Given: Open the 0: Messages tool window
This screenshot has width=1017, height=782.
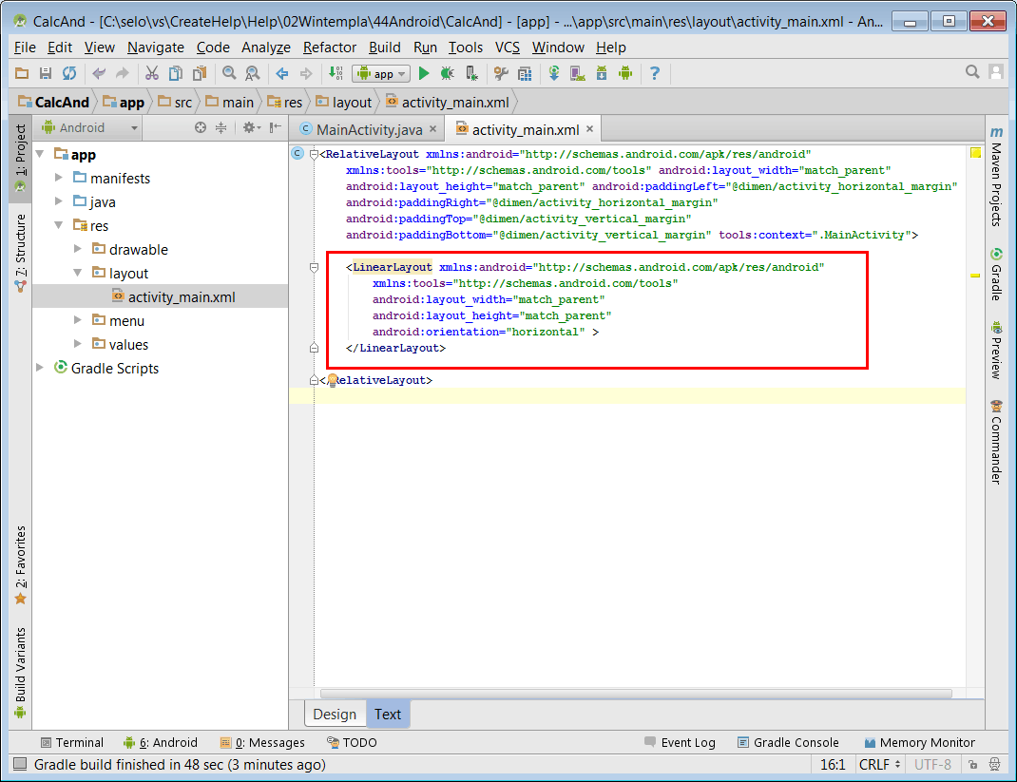Looking at the screenshot, I should tap(262, 742).
